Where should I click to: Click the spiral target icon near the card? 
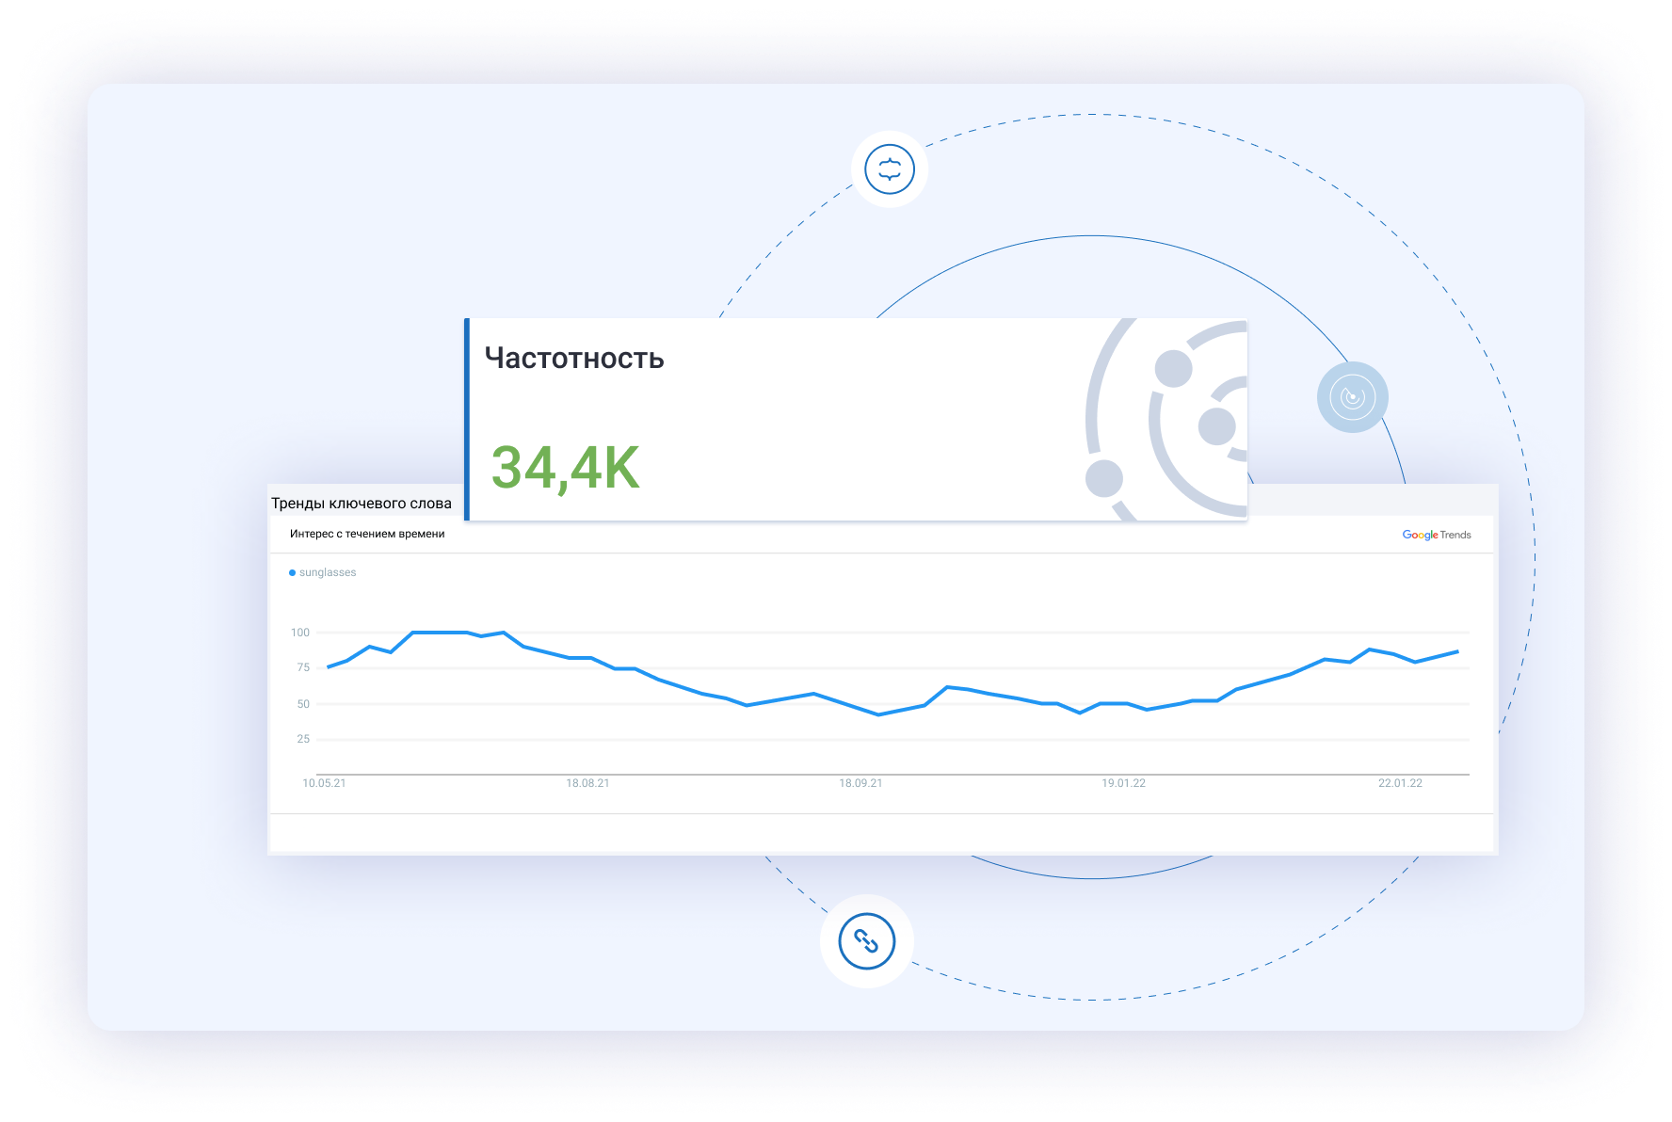(1353, 397)
